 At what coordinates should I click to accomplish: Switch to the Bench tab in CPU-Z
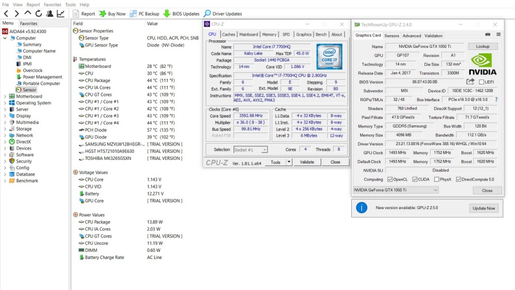(x=321, y=34)
